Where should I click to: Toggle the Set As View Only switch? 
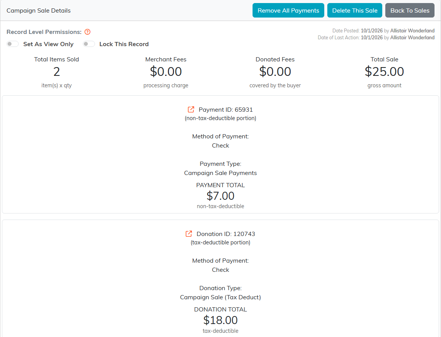click(x=13, y=44)
